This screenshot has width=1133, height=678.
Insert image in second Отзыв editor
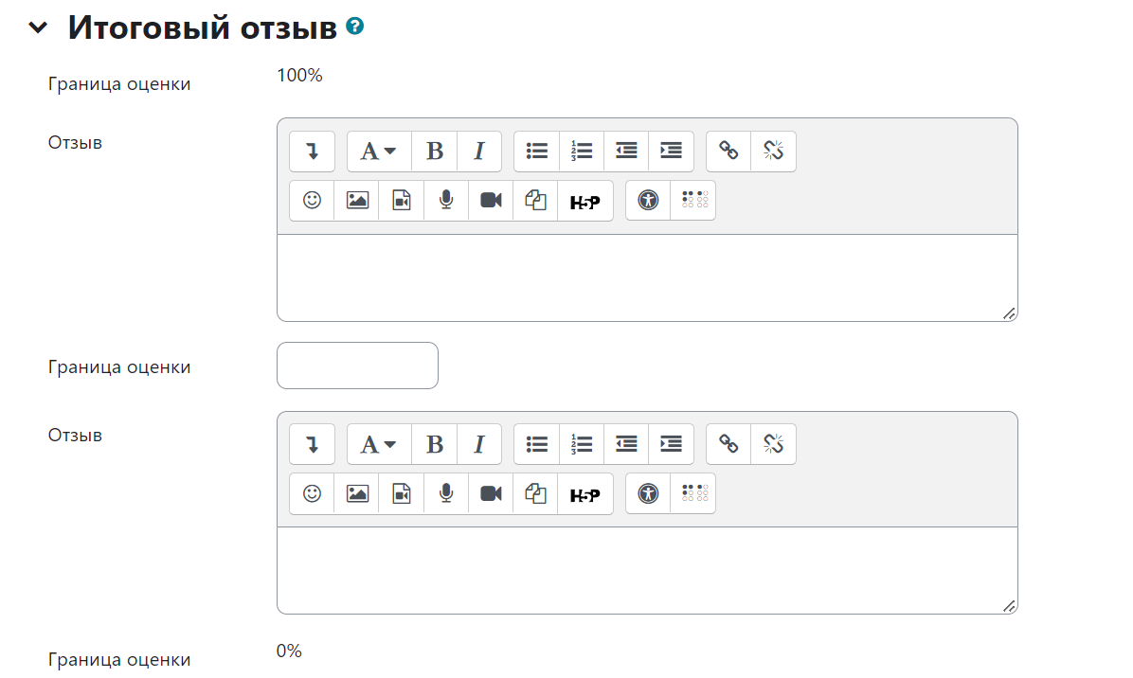pos(357,493)
